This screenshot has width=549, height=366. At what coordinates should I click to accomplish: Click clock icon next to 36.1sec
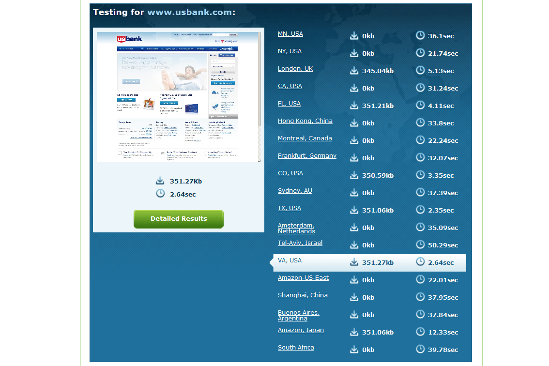pyautogui.click(x=420, y=35)
